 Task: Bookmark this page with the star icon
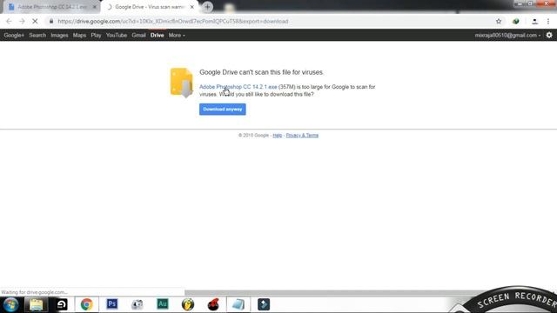click(x=499, y=21)
